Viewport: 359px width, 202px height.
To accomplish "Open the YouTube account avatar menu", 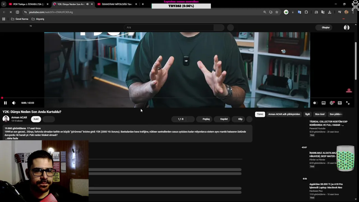I will pos(347,27).
